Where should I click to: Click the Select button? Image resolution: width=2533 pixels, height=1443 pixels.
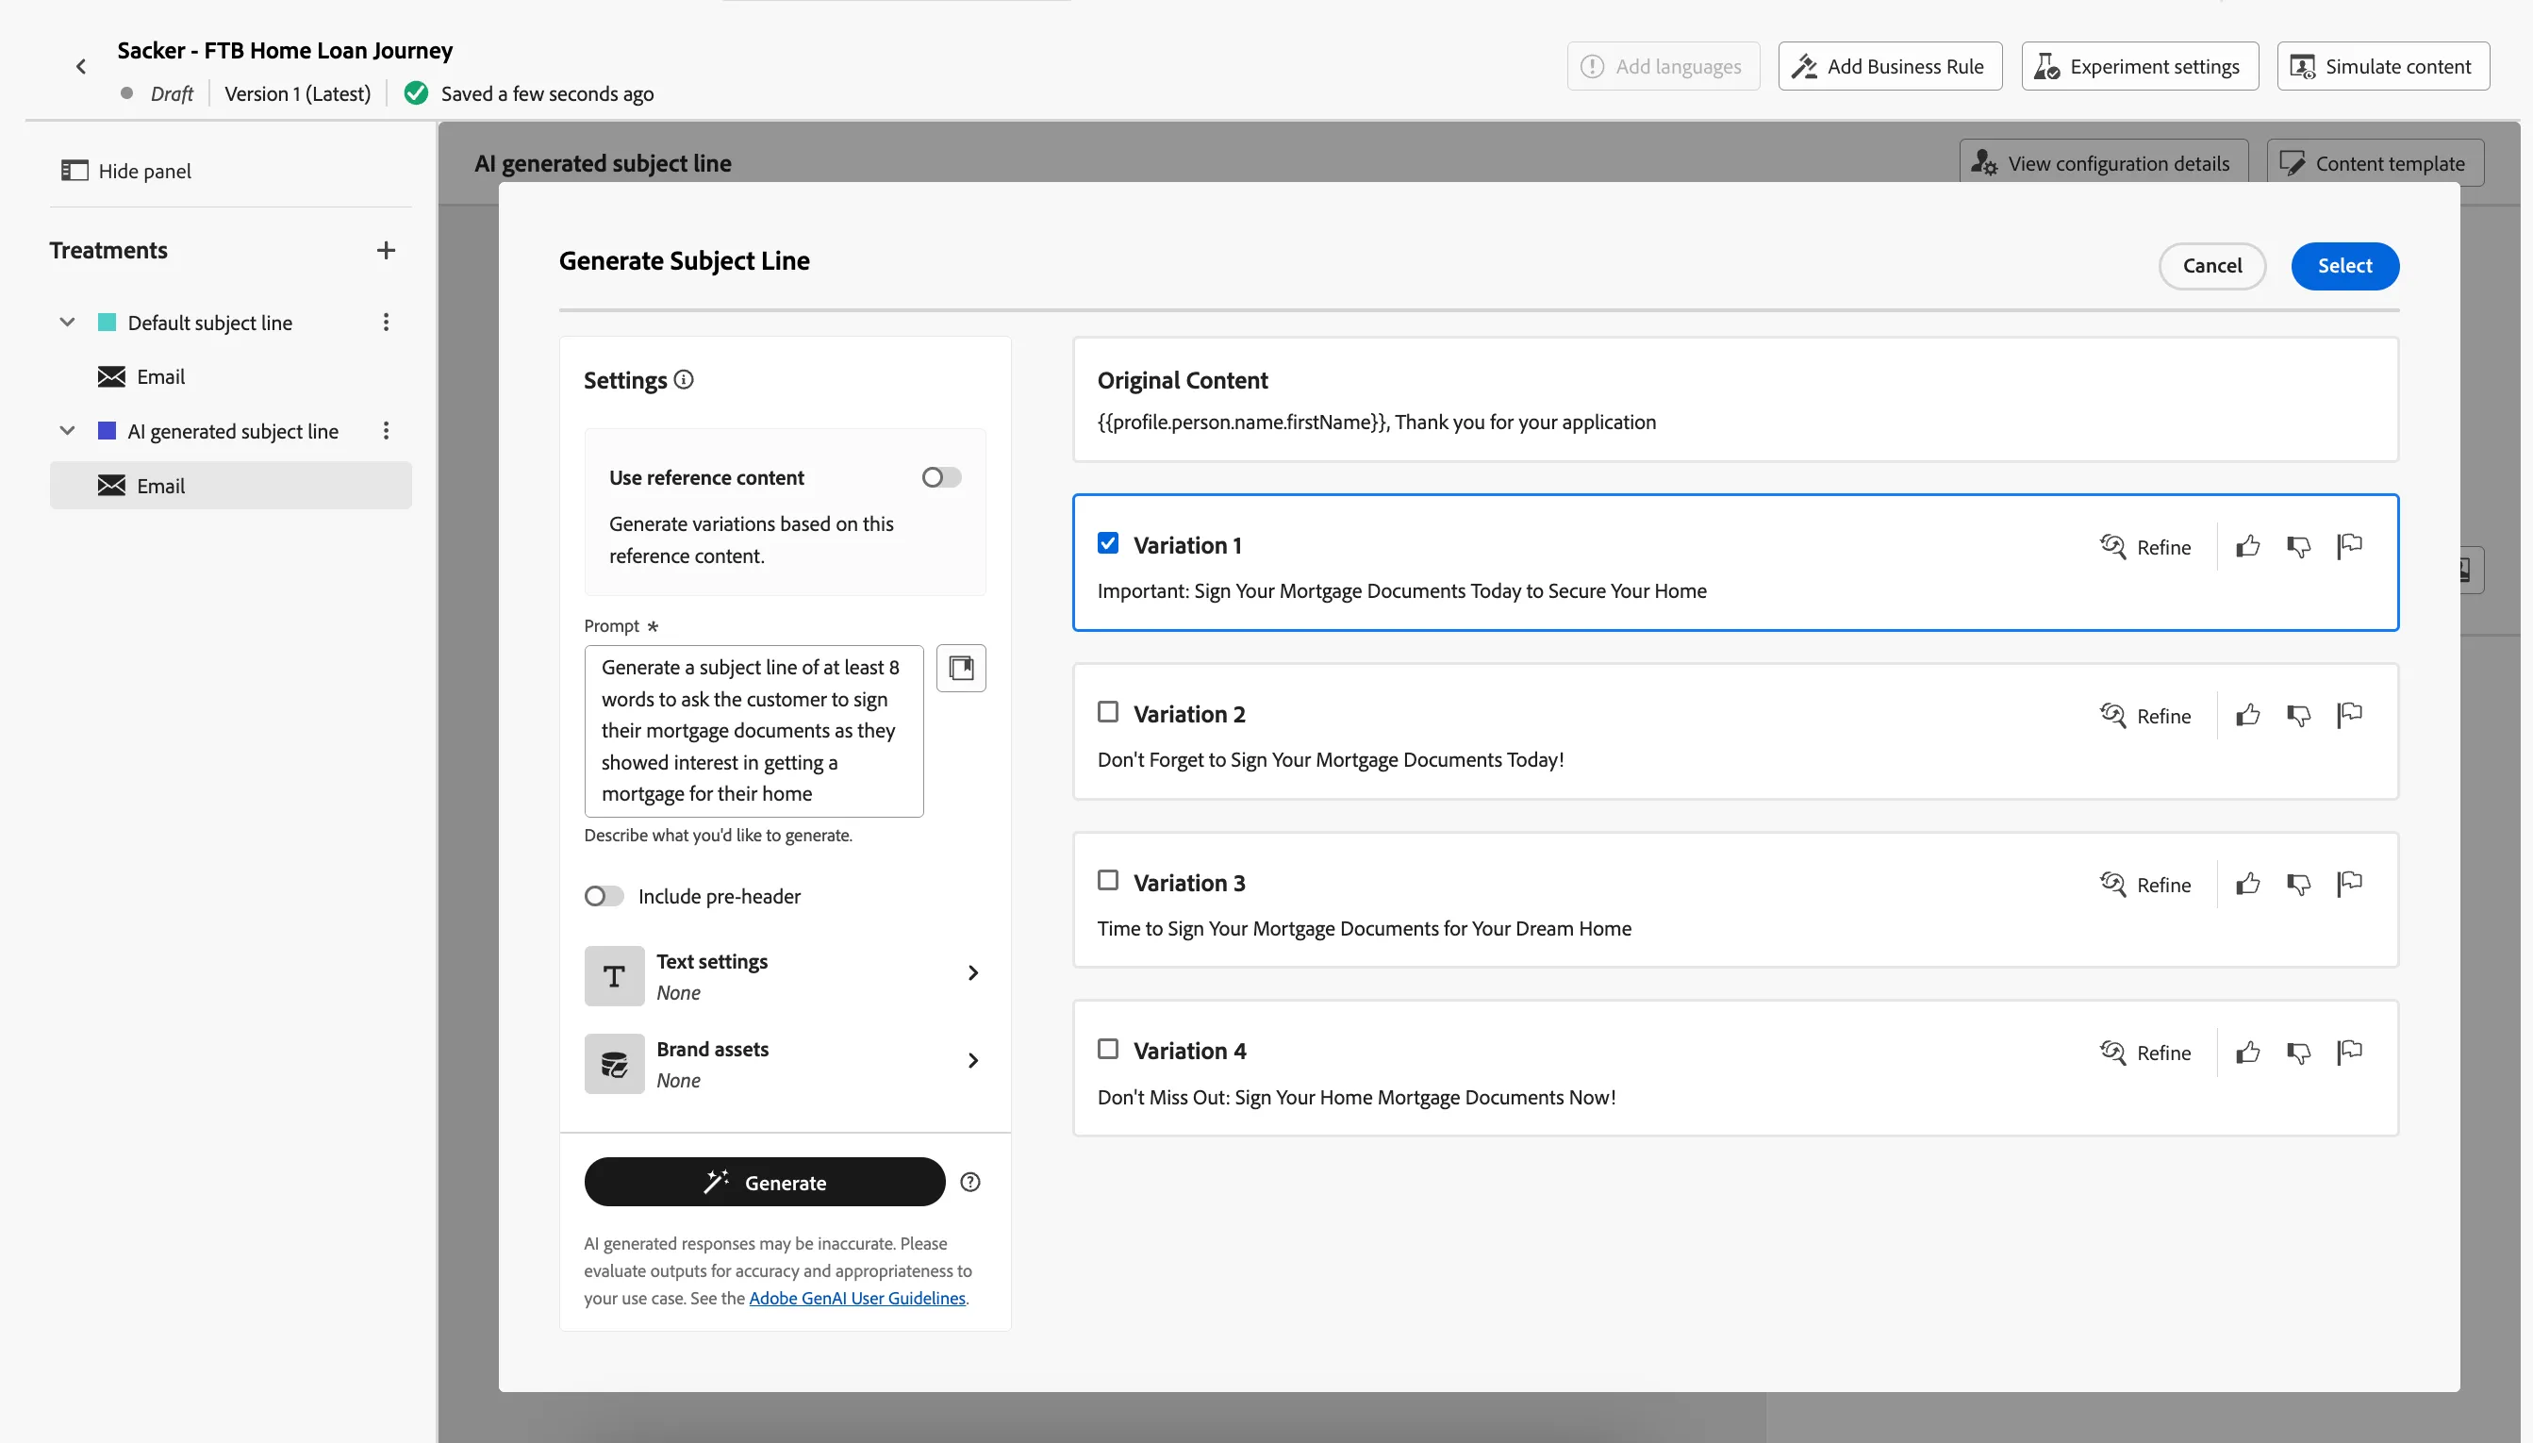pyautogui.click(x=2344, y=266)
